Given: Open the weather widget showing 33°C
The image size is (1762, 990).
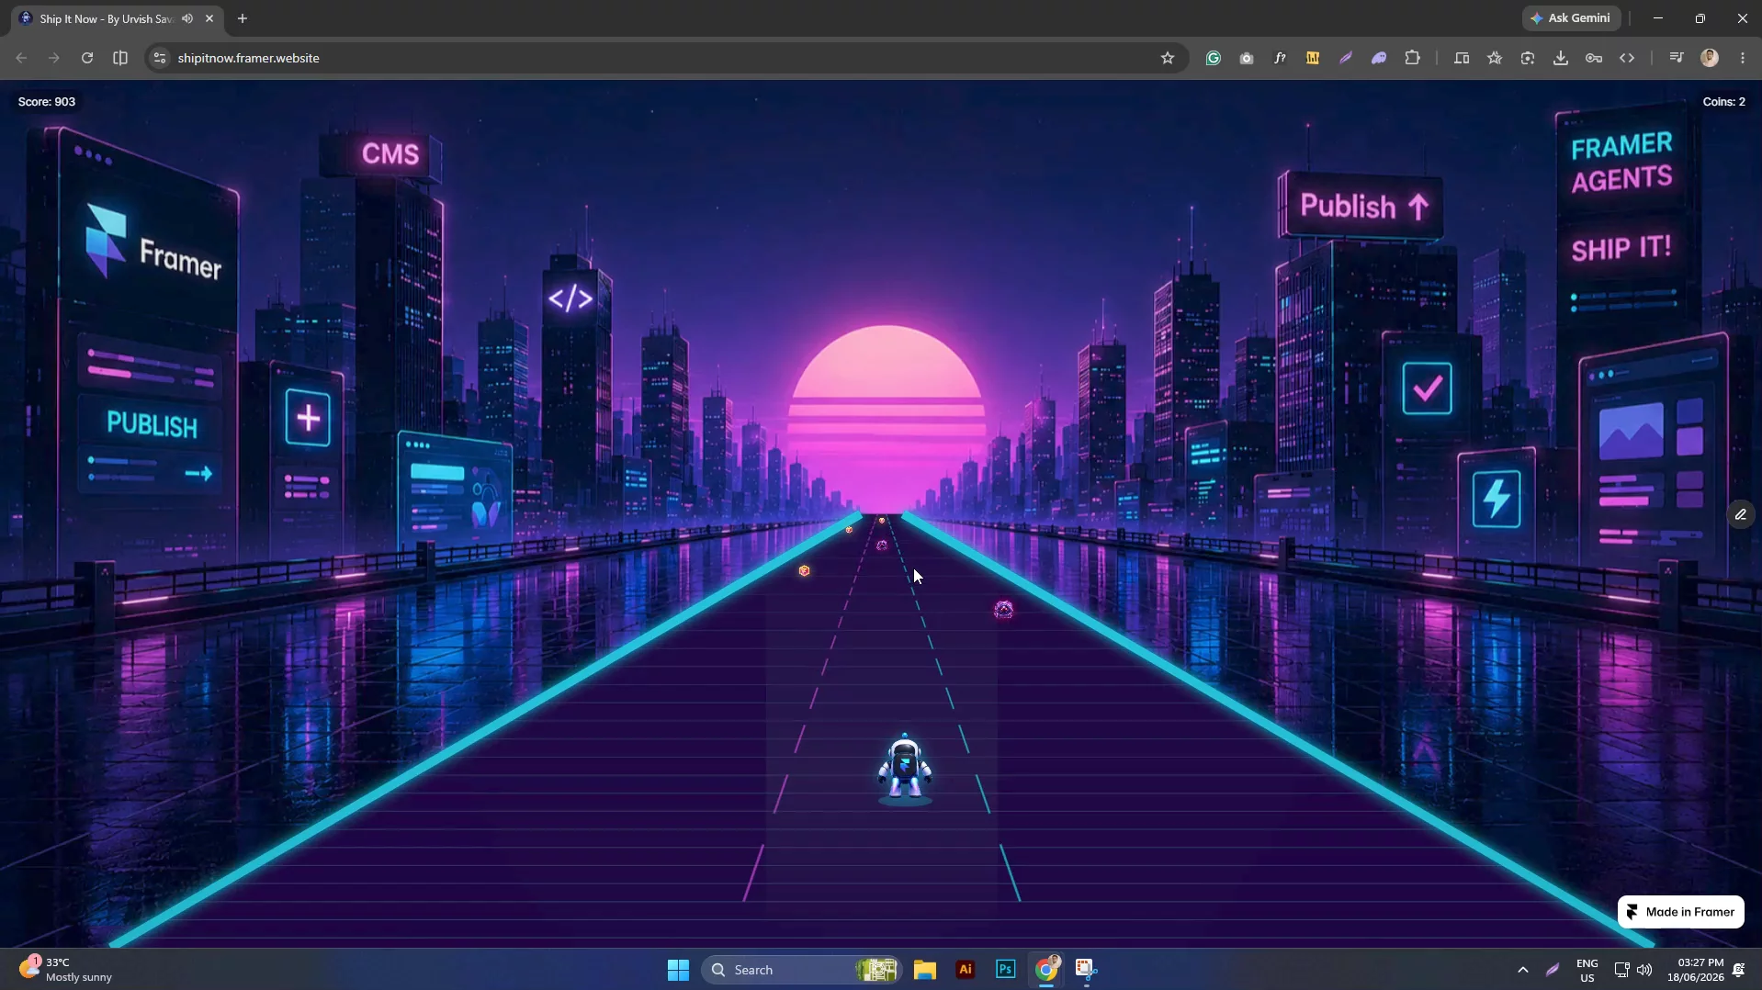Looking at the screenshot, I should 66,969.
